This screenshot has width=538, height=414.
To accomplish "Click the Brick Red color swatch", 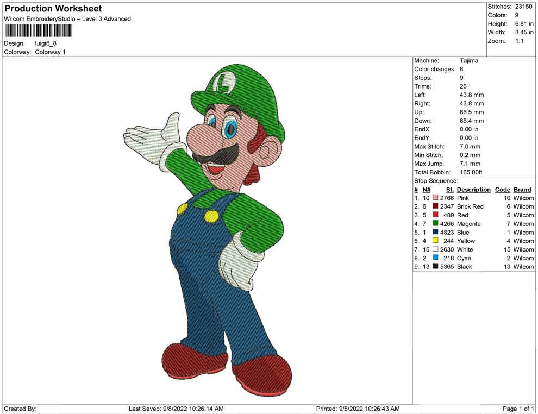I will coord(435,206).
